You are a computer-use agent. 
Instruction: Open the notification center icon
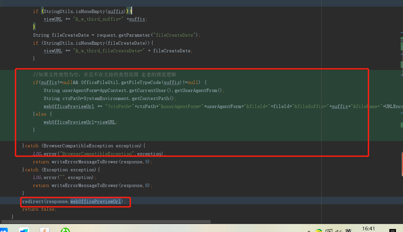[x=392, y=230]
